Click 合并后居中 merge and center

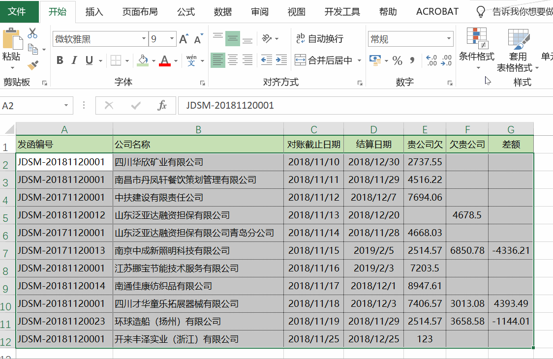pyautogui.click(x=323, y=60)
